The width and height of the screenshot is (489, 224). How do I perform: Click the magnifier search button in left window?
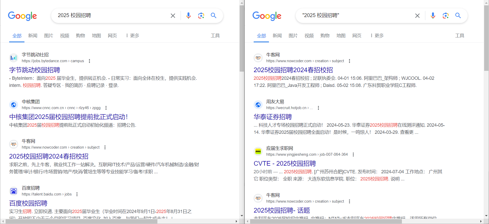point(214,16)
